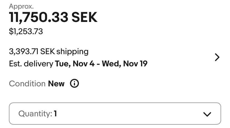This screenshot has height=128, width=230.
Task: Click the Quantity: label text
Action: [35, 114]
